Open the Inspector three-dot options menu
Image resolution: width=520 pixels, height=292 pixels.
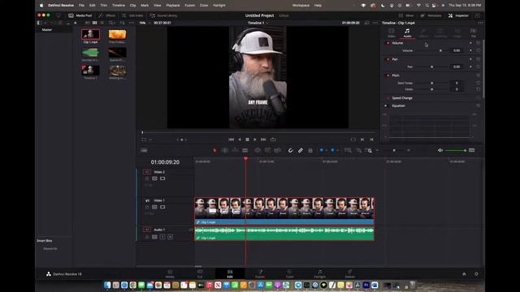[480, 23]
